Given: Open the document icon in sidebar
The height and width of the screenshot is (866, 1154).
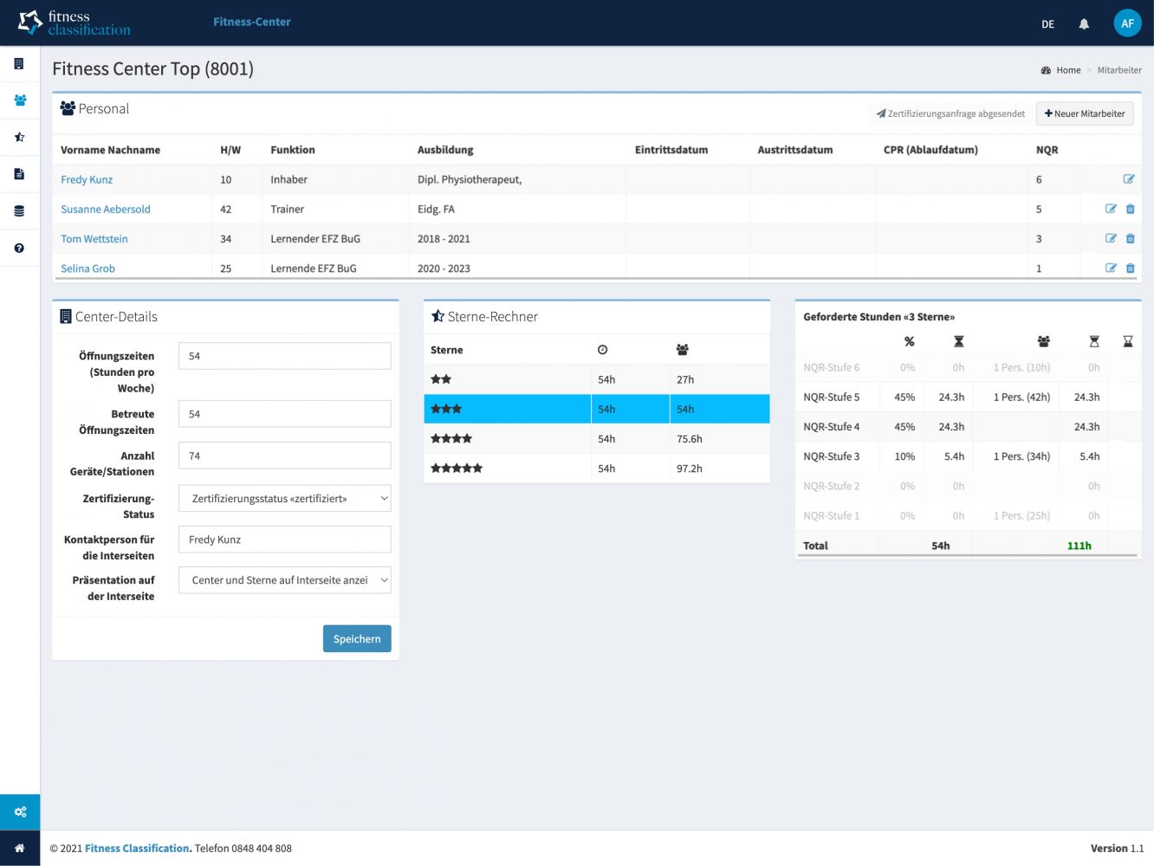Looking at the screenshot, I should [19, 174].
